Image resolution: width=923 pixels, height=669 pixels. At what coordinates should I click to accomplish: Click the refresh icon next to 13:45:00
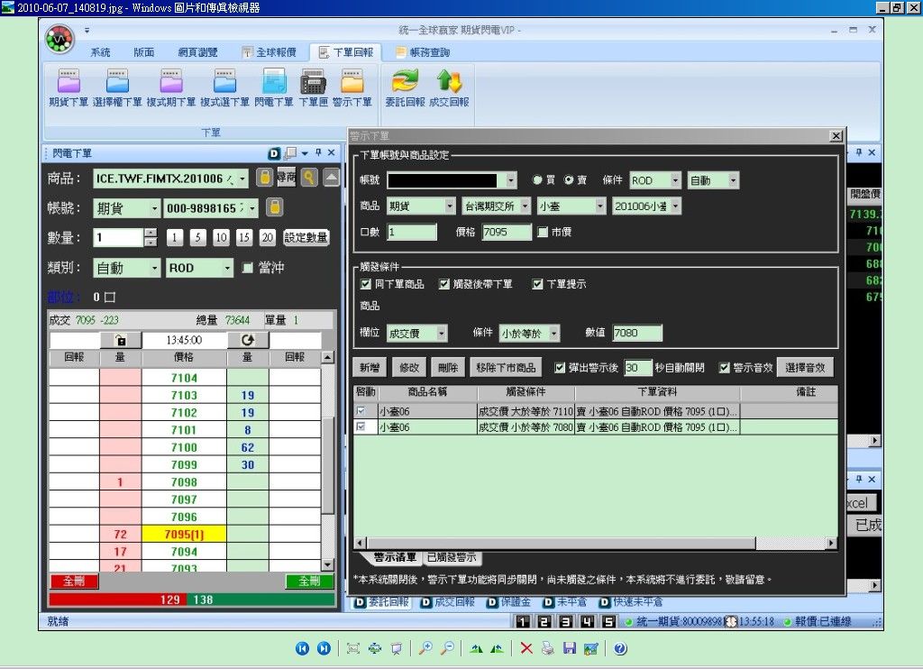point(248,340)
